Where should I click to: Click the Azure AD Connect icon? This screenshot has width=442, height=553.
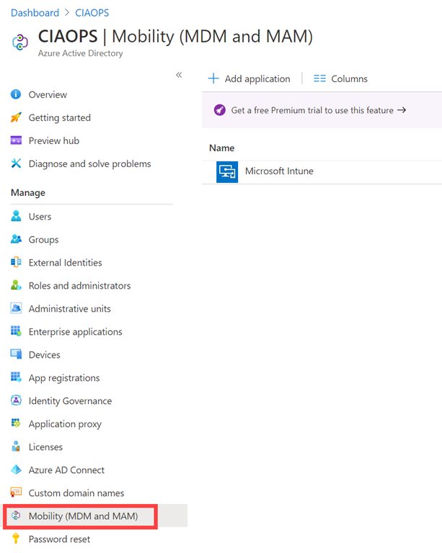(x=16, y=470)
